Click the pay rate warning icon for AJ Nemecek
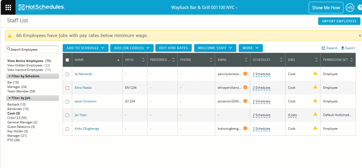Screen dimensions: 362x168 [x=315, y=73]
